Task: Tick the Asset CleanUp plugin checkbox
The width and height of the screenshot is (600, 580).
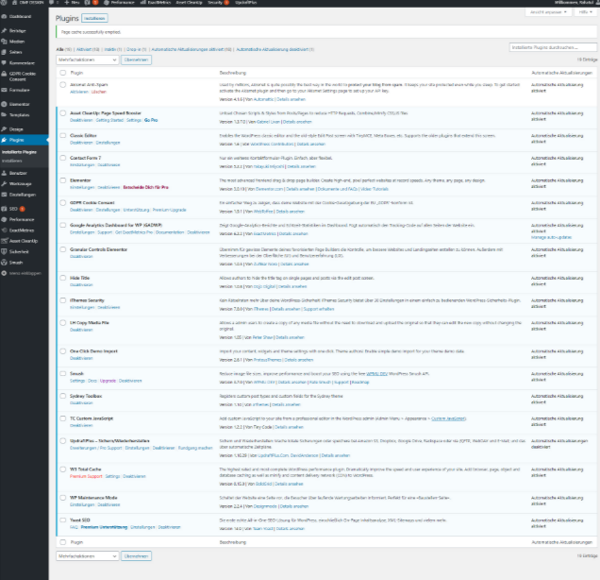Action: point(63,113)
